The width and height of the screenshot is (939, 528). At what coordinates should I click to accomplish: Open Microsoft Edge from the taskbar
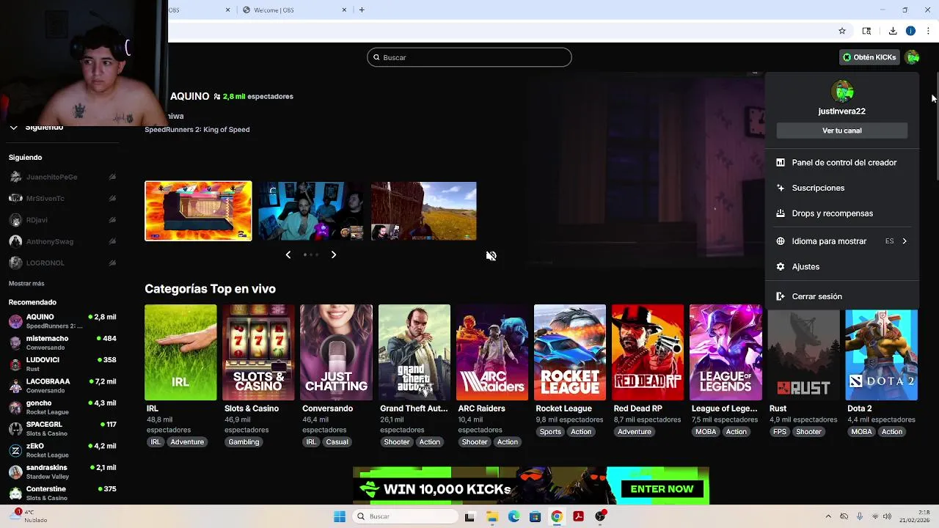[x=514, y=516]
